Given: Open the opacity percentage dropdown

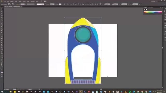Looking at the screenshot, I should (55, 4).
